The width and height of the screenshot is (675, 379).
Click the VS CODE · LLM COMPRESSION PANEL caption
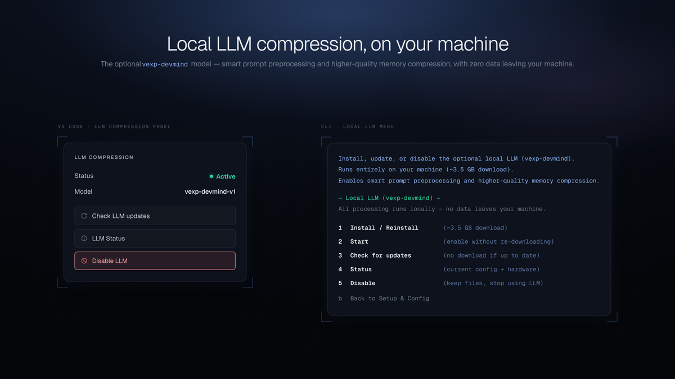coord(114,127)
